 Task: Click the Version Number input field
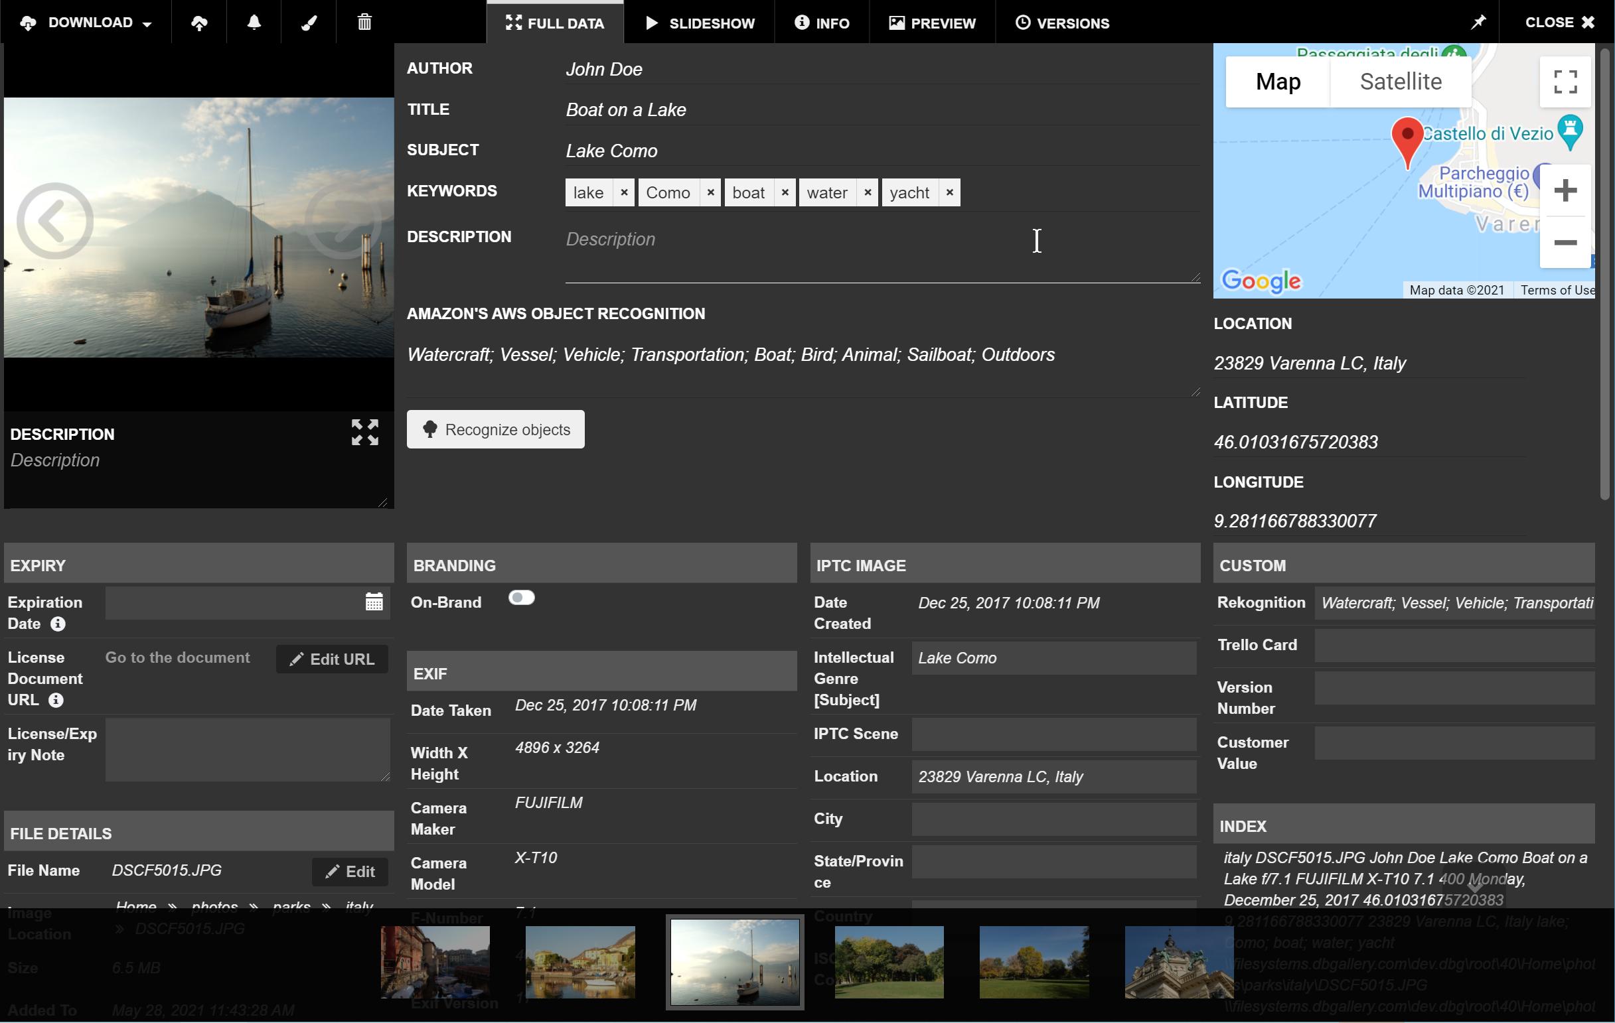[x=1454, y=689]
